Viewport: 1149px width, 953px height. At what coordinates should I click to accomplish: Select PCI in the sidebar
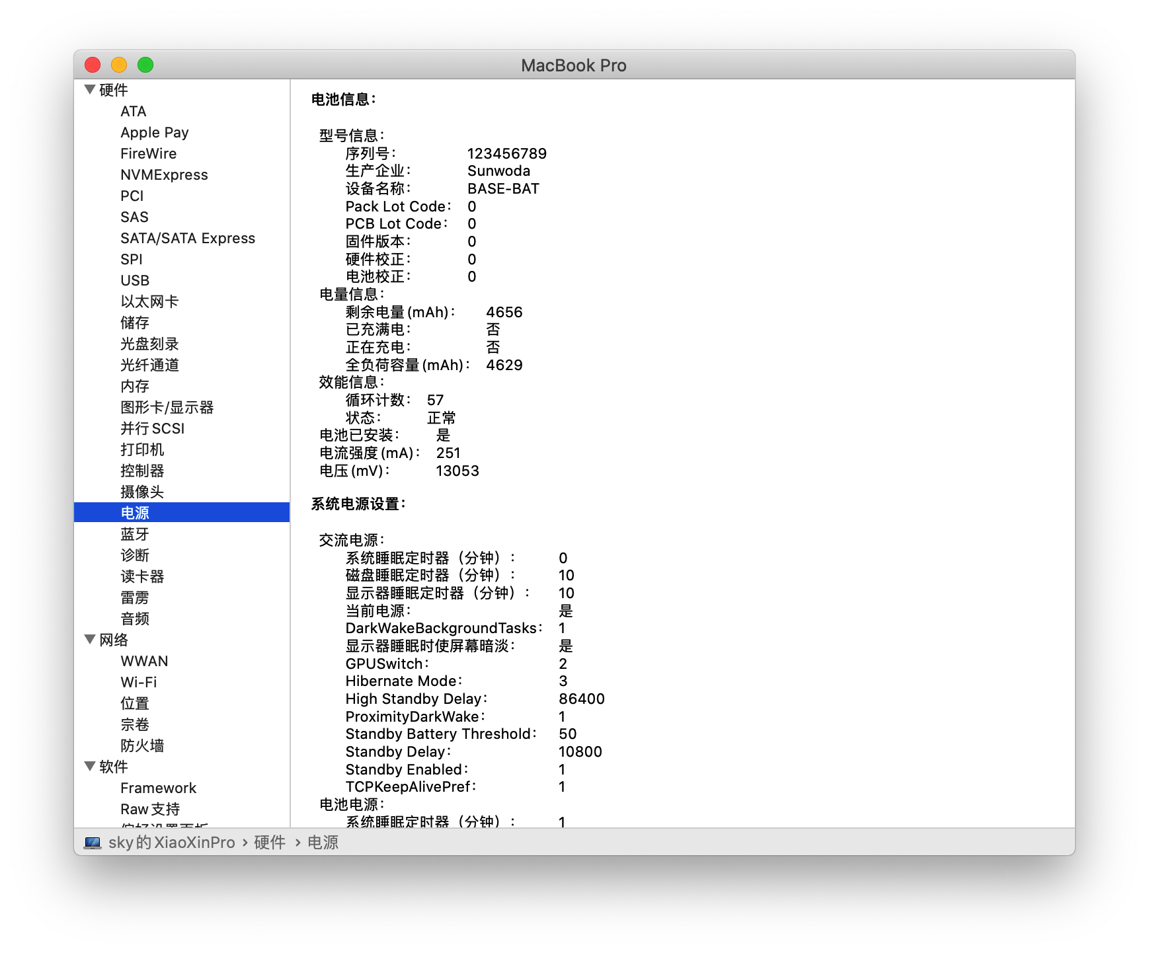(x=132, y=196)
